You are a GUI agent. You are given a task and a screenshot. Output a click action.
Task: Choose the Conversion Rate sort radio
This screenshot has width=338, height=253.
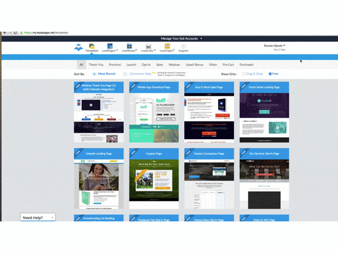(125, 74)
